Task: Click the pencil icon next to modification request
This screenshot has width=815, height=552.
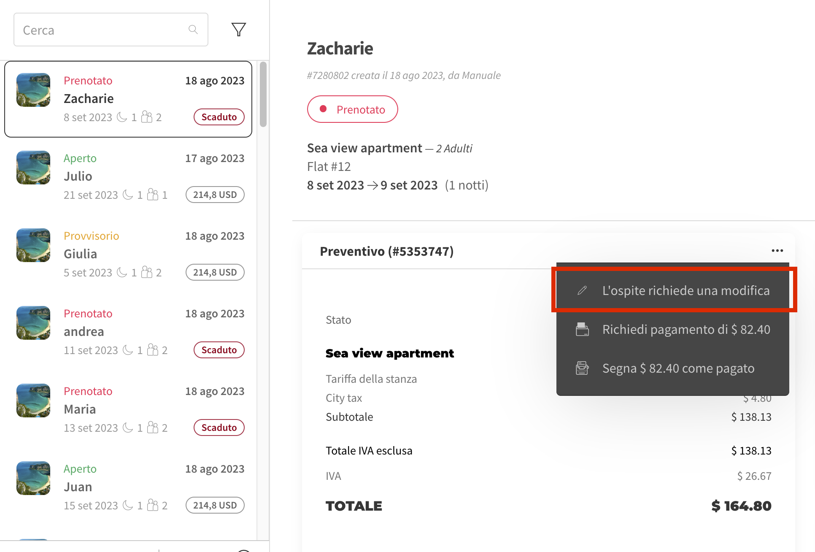Action: click(582, 290)
